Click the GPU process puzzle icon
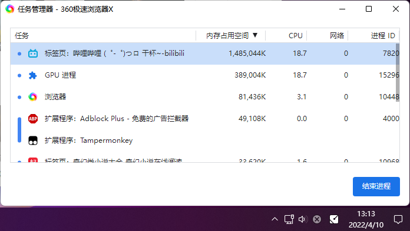The width and height of the screenshot is (410, 231). click(x=32, y=75)
